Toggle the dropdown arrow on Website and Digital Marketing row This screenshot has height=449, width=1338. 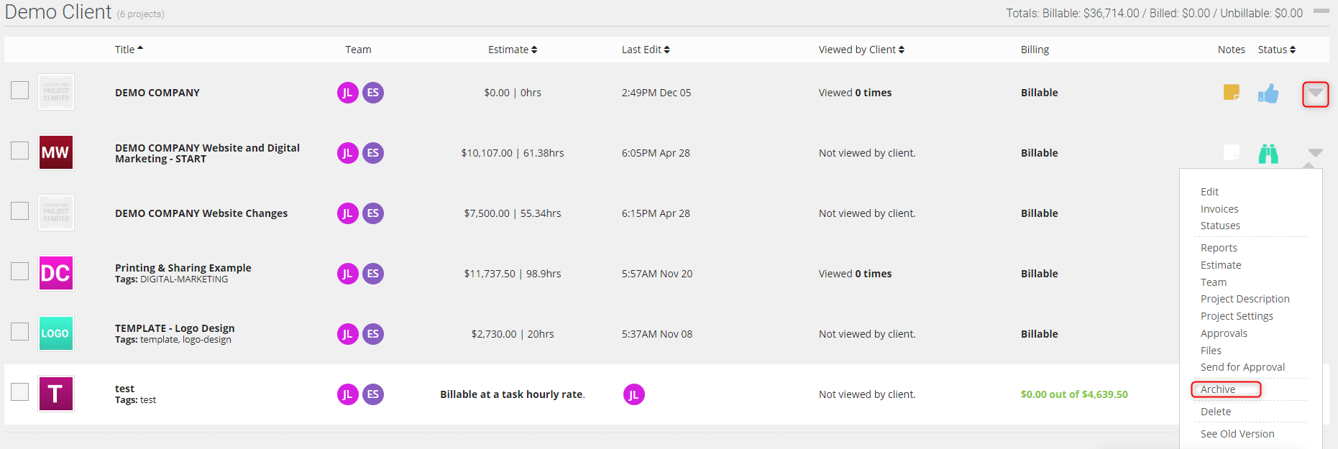1315,153
